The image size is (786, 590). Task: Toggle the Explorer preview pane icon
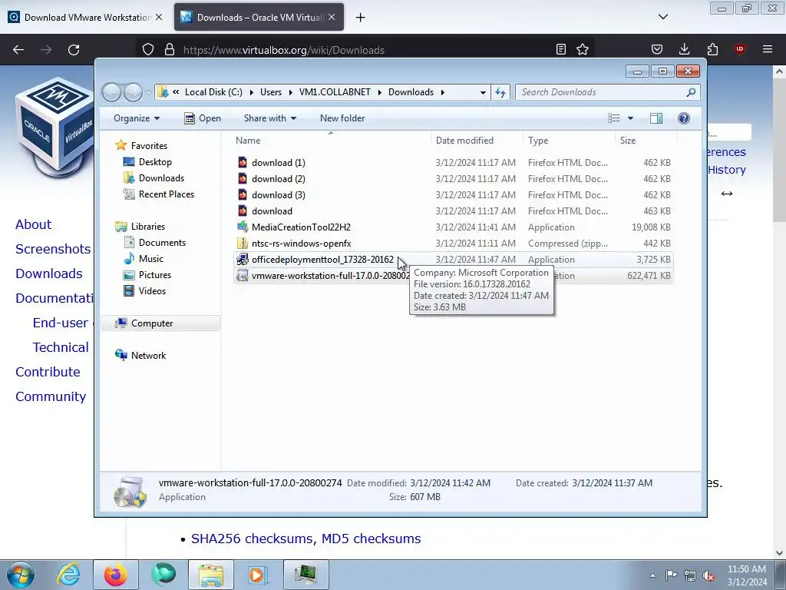[656, 118]
